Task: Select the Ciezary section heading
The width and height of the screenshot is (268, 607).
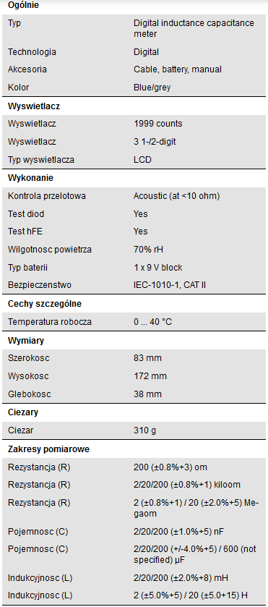Action: [x=23, y=412]
